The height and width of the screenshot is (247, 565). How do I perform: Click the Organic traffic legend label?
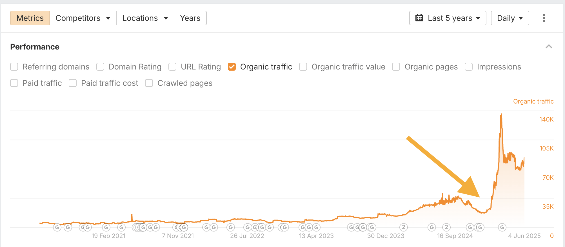pos(533,101)
